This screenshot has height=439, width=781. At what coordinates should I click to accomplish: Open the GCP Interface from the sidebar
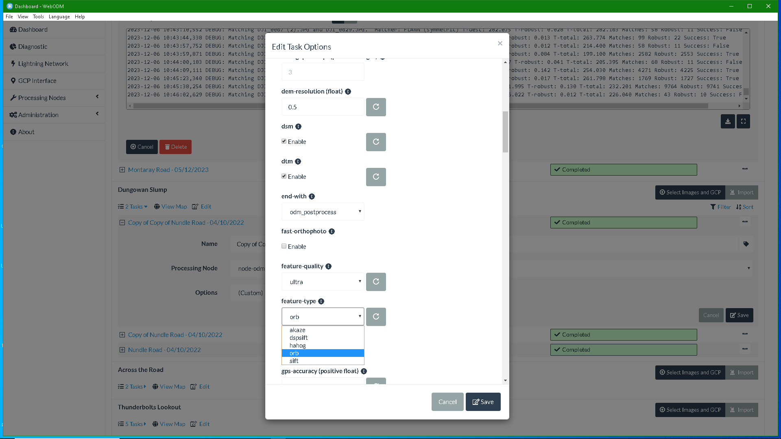tap(37, 80)
